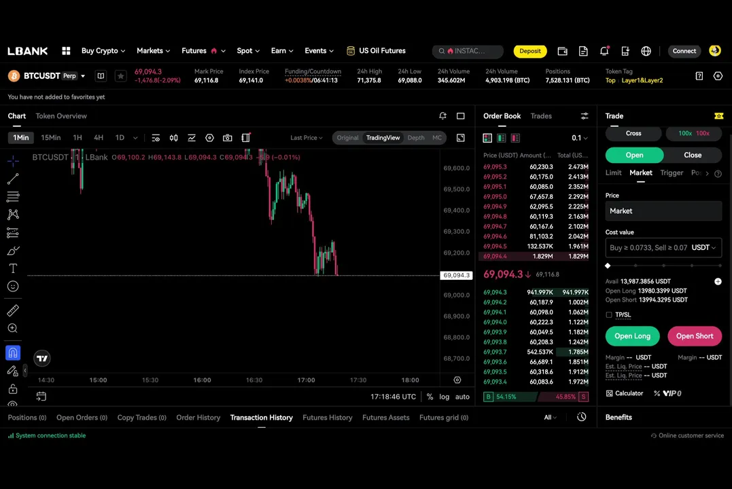Select the zoom in tool
The width and height of the screenshot is (732, 489).
point(13,329)
